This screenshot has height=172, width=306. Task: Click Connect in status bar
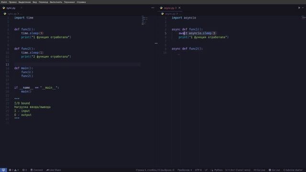point(36,170)
